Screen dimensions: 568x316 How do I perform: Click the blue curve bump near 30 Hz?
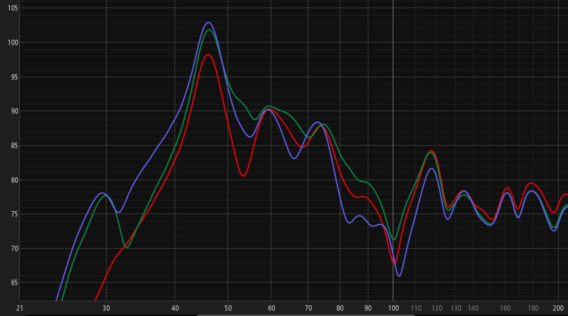pyautogui.click(x=103, y=193)
